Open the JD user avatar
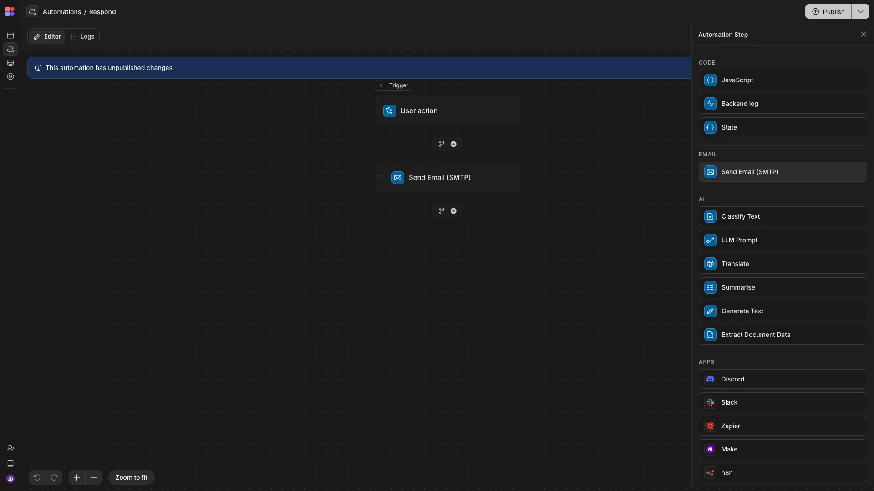Viewport: 874px width, 491px height. click(x=10, y=479)
